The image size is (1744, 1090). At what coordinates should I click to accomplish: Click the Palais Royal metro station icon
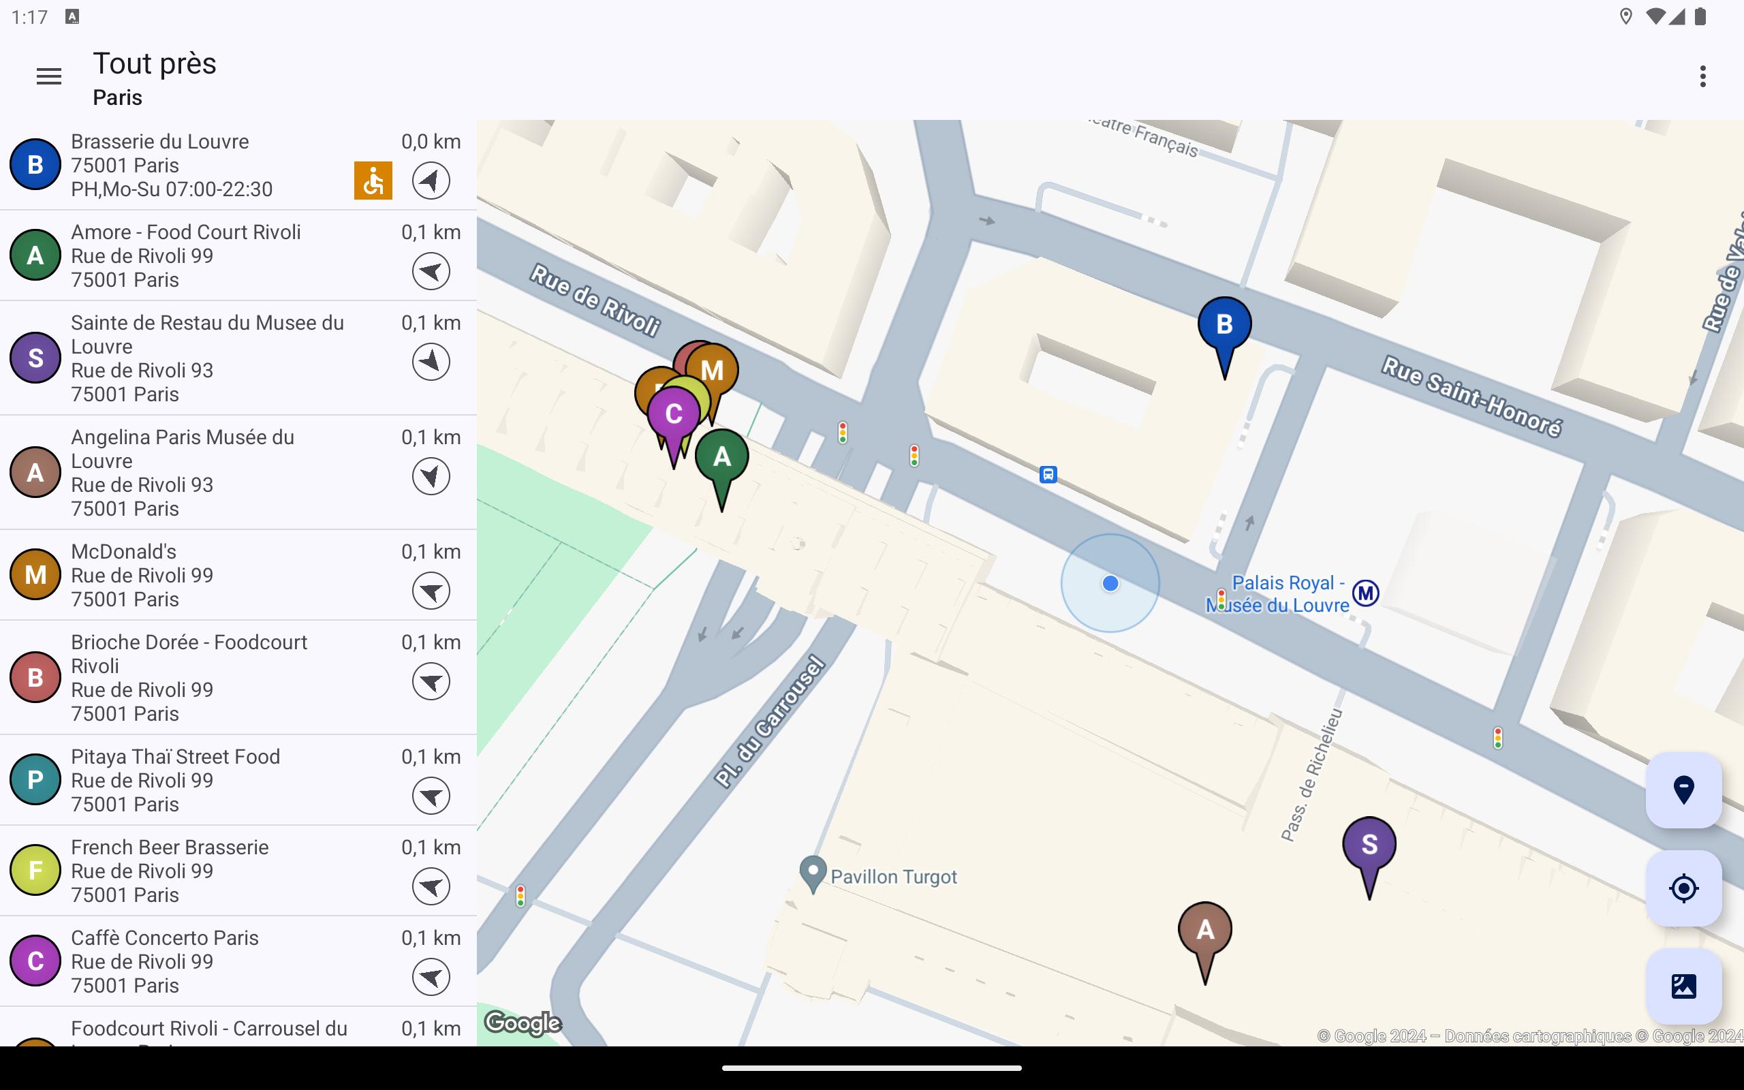pos(1366,593)
